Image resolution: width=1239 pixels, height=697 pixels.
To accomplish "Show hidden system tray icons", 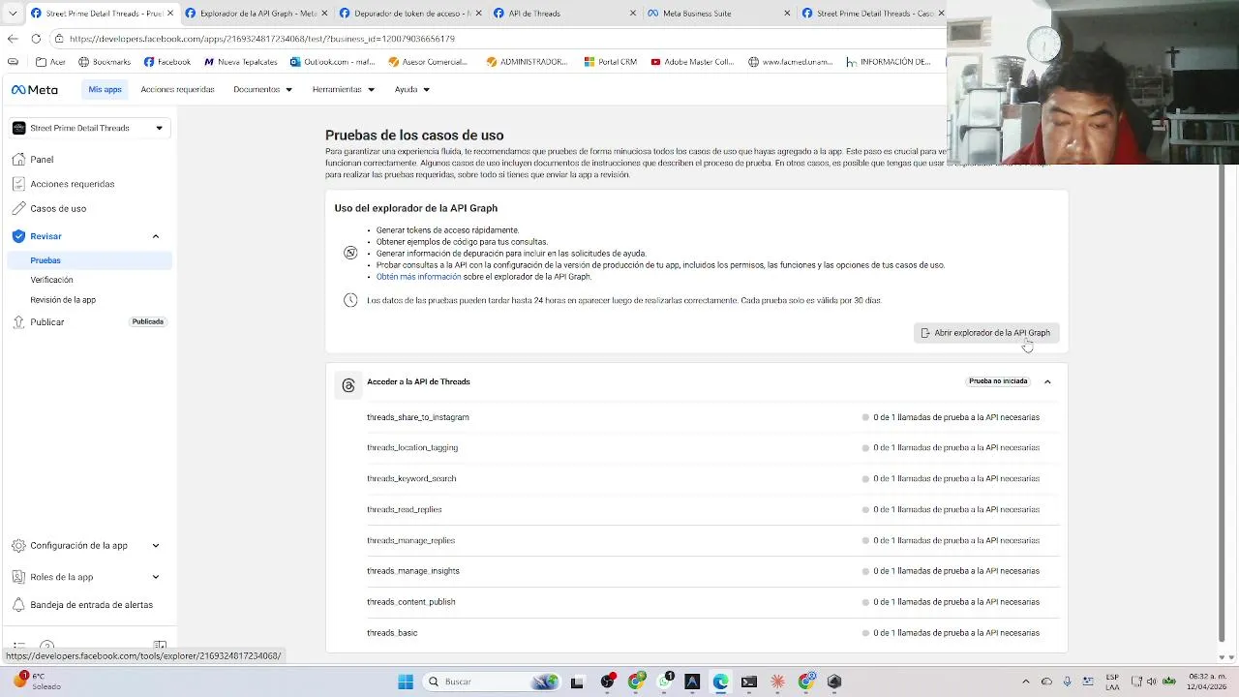I will [x=1026, y=682].
